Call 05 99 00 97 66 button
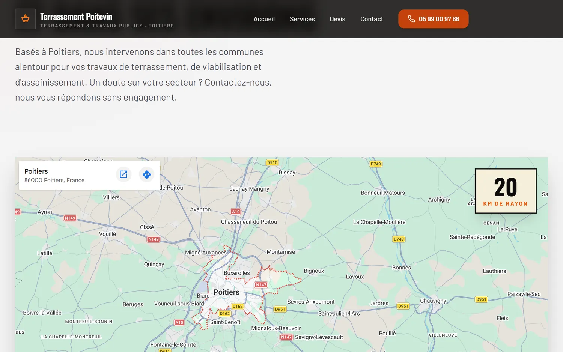The image size is (563, 352). [x=434, y=19]
